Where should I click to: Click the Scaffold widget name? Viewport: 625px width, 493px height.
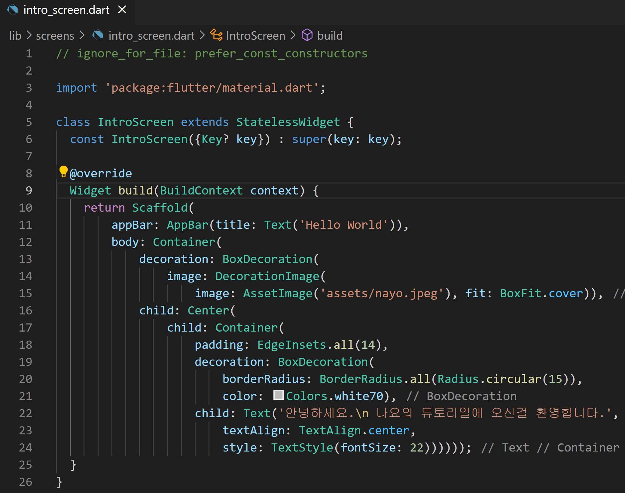coord(160,208)
